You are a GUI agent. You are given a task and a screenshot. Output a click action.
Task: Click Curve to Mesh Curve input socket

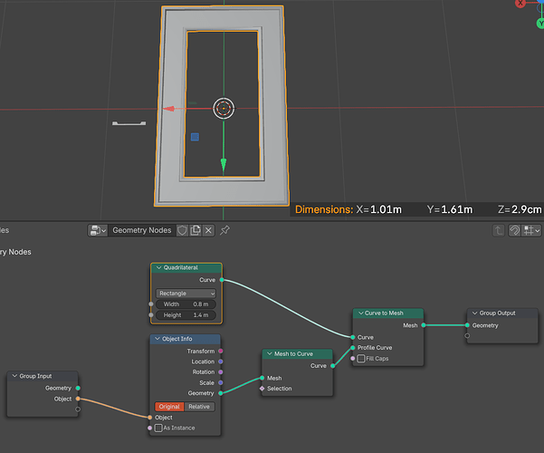coord(353,337)
